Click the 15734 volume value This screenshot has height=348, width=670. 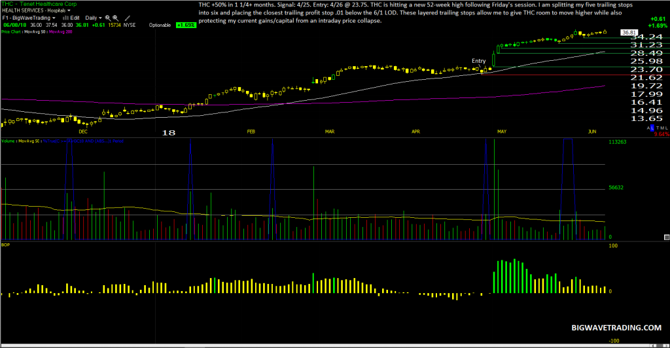click(115, 26)
